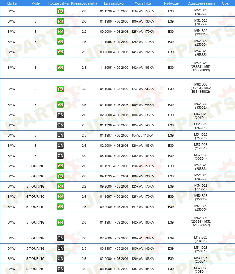Select PB icon in 5 TOURING 2.2 row
Image resolution: width=235 pixels, height=274 pixels.
click(x=60, y=186)
